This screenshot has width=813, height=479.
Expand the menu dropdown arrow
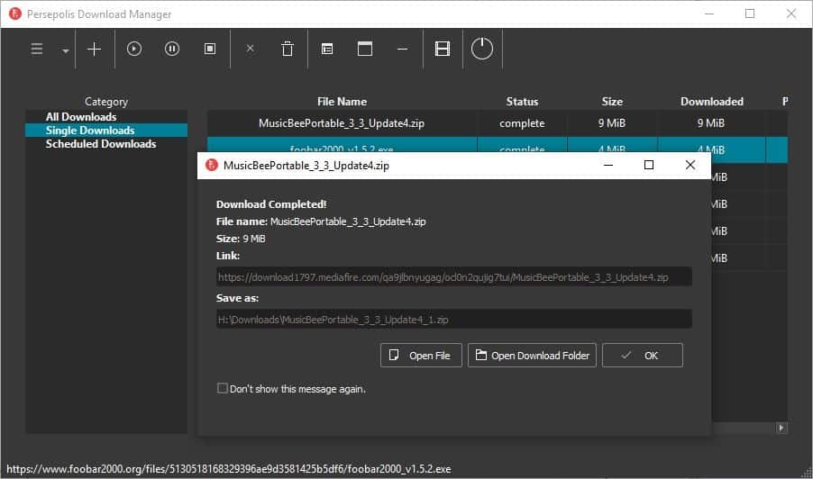click(66, 51)
